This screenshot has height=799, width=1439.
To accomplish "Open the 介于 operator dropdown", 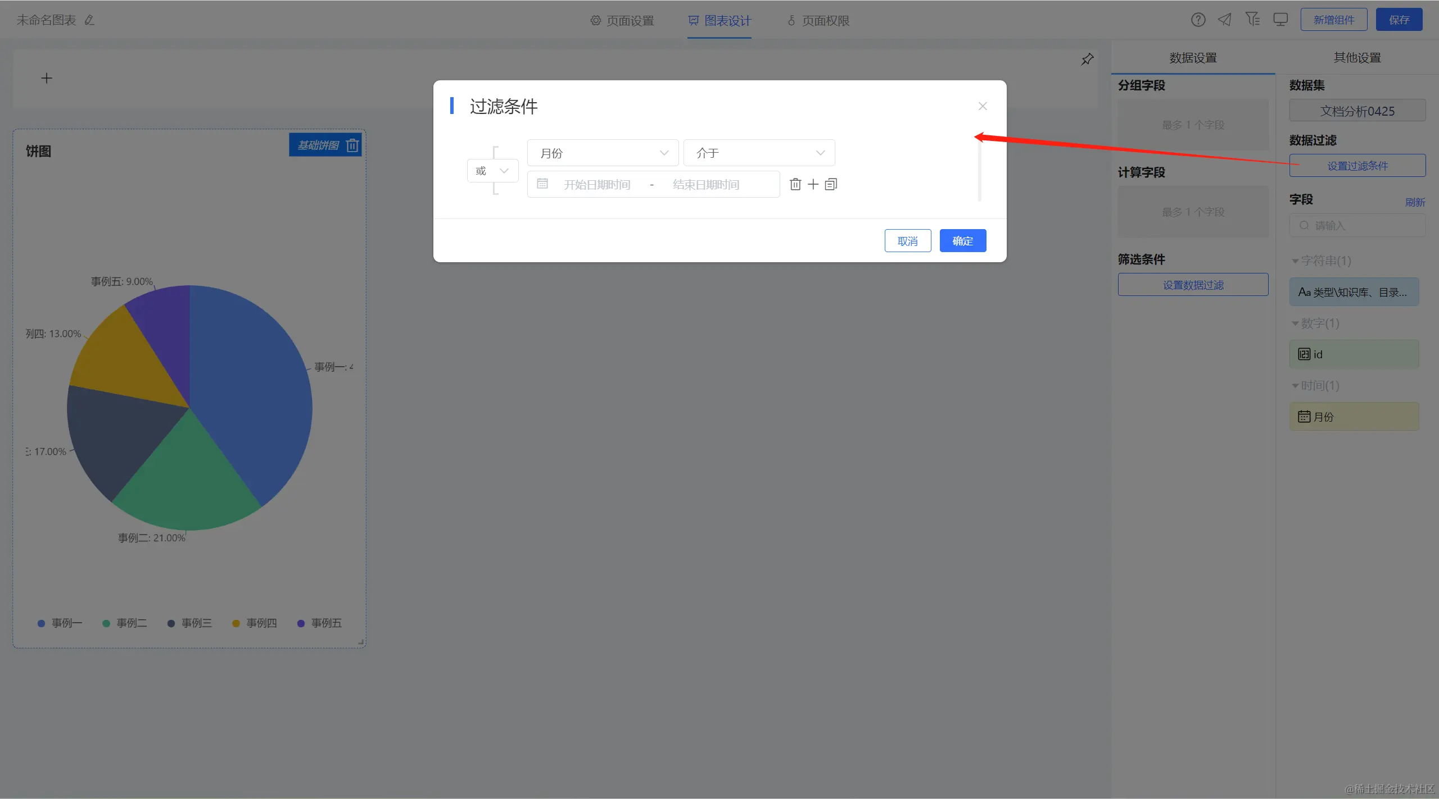I will 759,153.
